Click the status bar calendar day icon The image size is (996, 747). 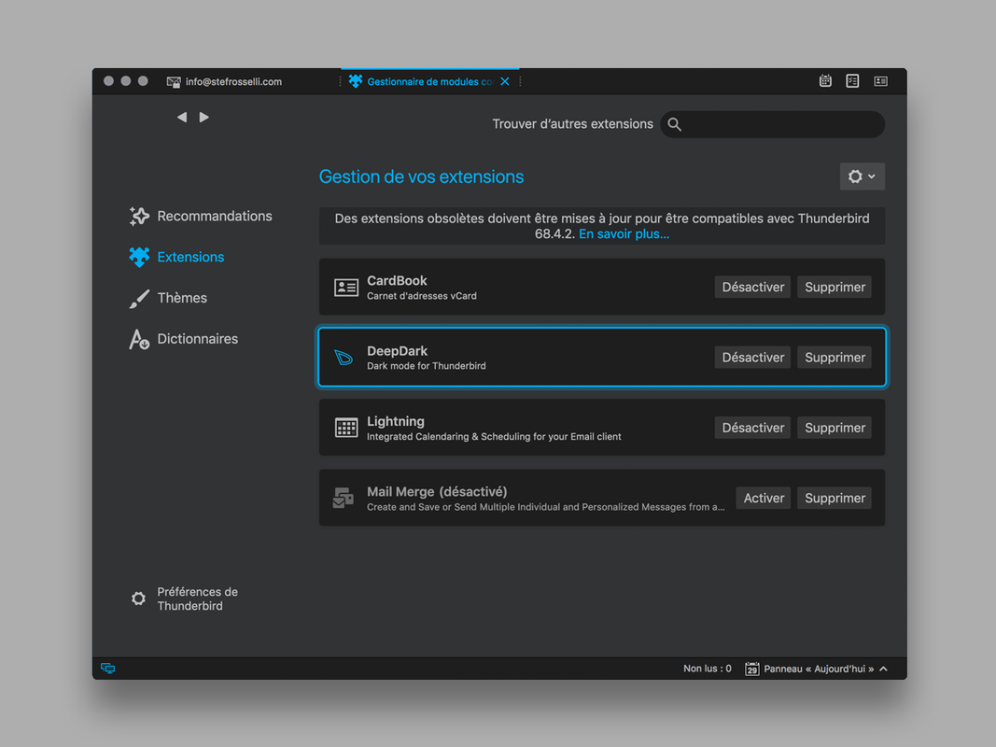[752, 669]
